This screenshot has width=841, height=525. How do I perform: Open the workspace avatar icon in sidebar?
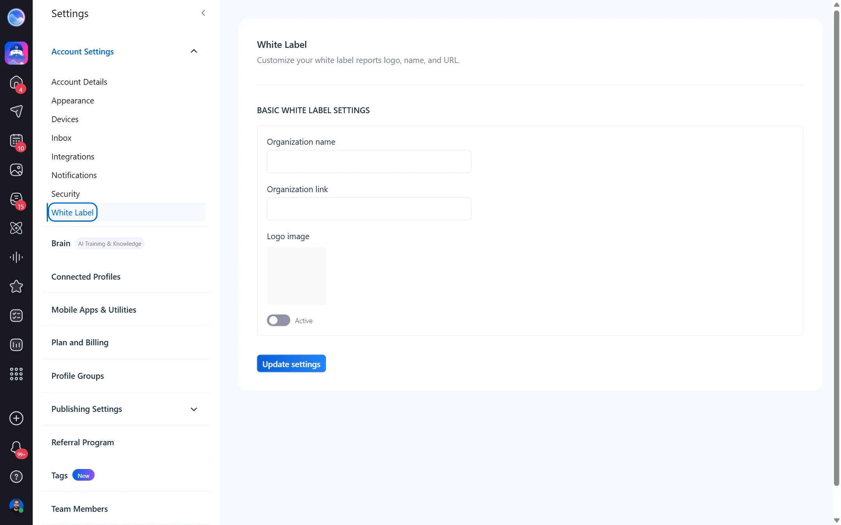tap(16, 53)
